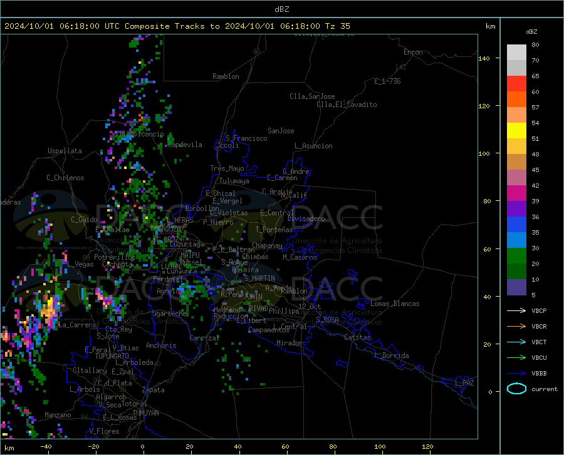The height and width of the screenshot is (455, 564).
Task: Select the red 60 dBZ color swatch
Action: (516, 84)
